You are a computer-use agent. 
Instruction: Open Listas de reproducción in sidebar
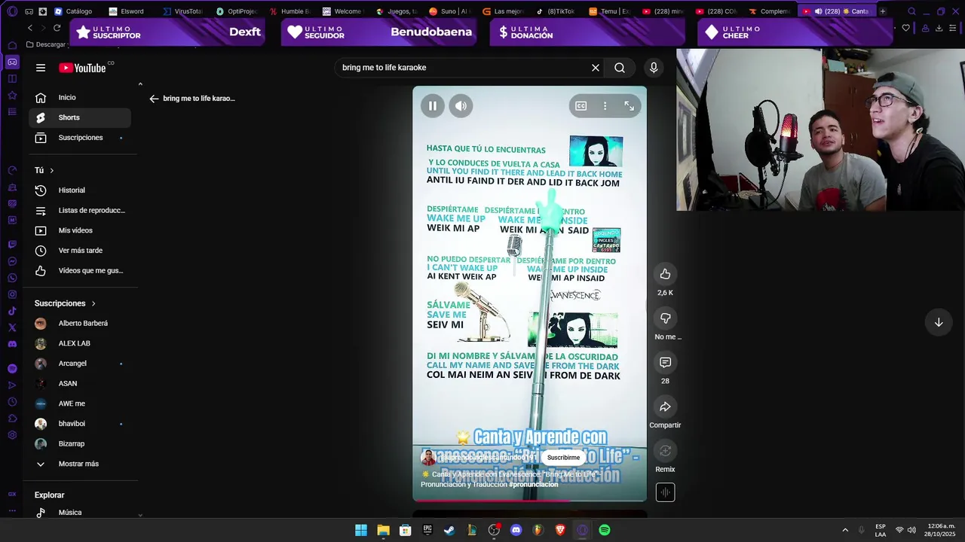(80, 210)
